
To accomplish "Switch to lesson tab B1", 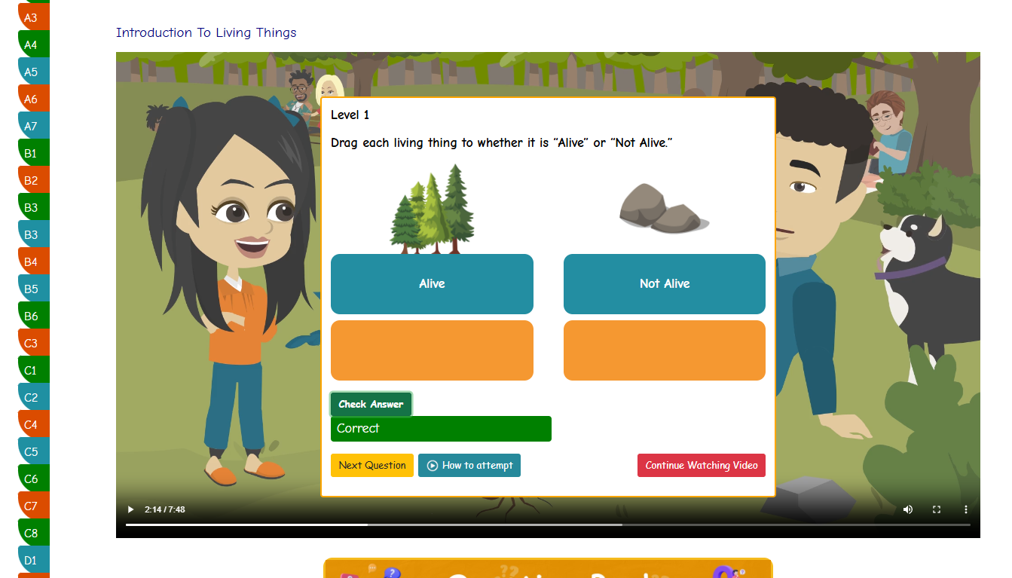I will pyautogui.click(x=31, y=154).
